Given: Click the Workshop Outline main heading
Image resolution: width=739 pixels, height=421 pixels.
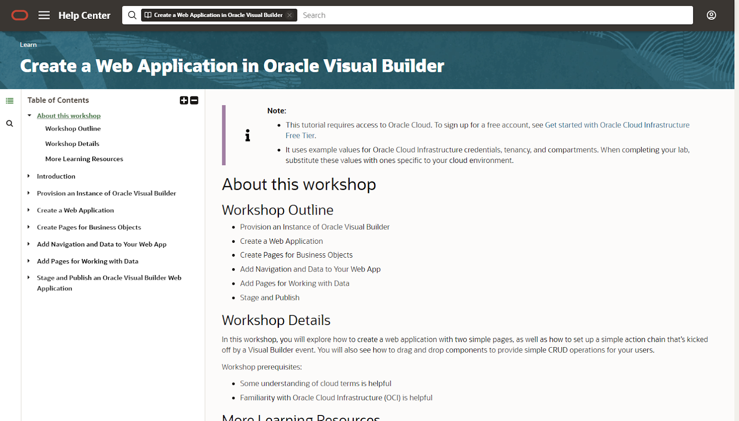Looking at the screenshot, I should [278, 210].
